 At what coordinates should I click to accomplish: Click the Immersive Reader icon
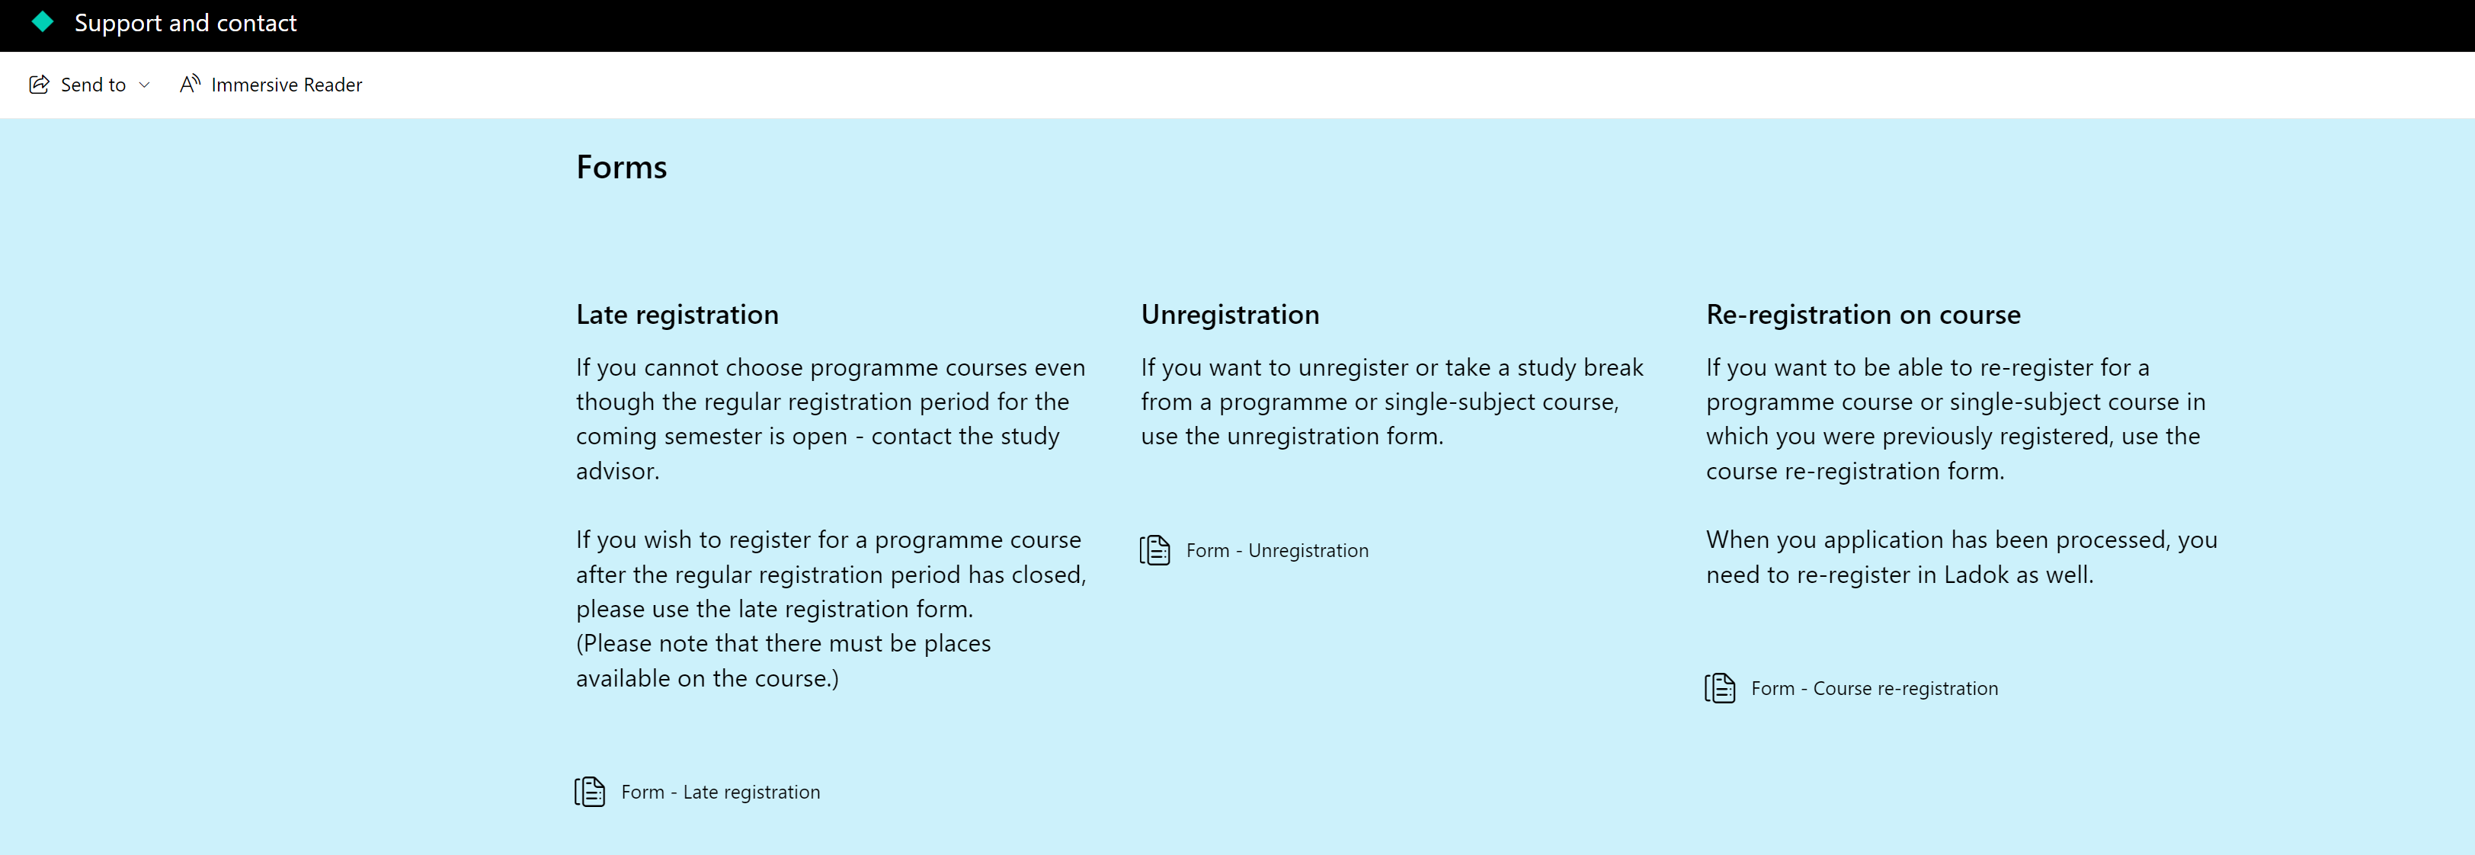click(x=191, y=84)
